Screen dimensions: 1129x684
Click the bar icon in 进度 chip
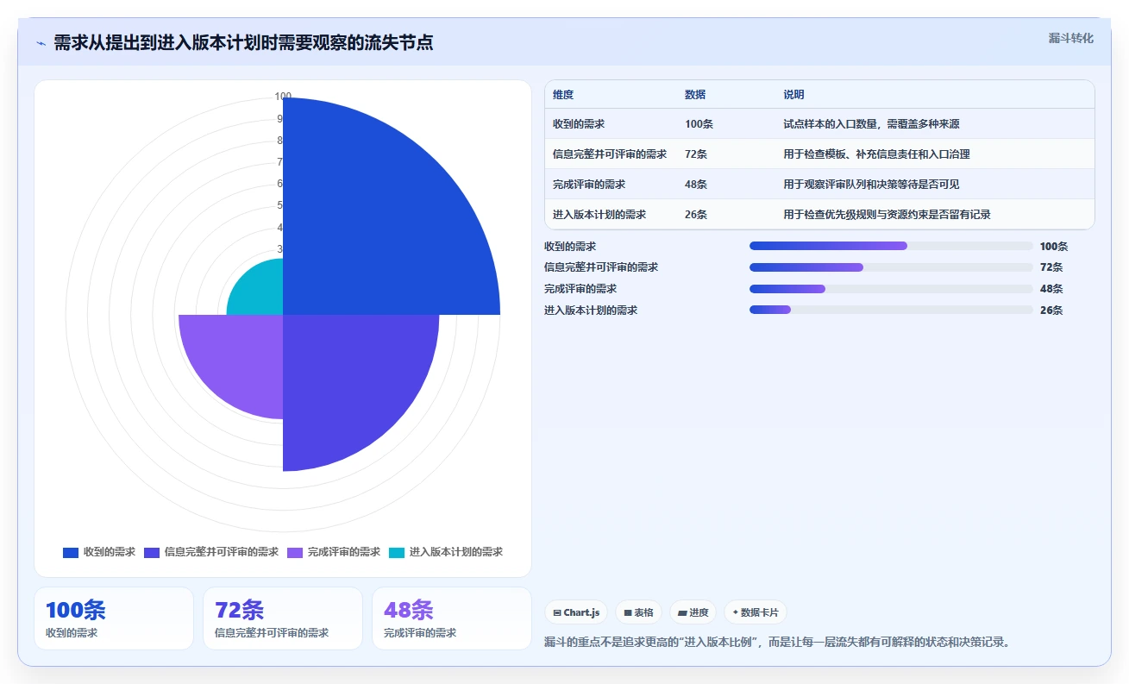coord(682,613)
